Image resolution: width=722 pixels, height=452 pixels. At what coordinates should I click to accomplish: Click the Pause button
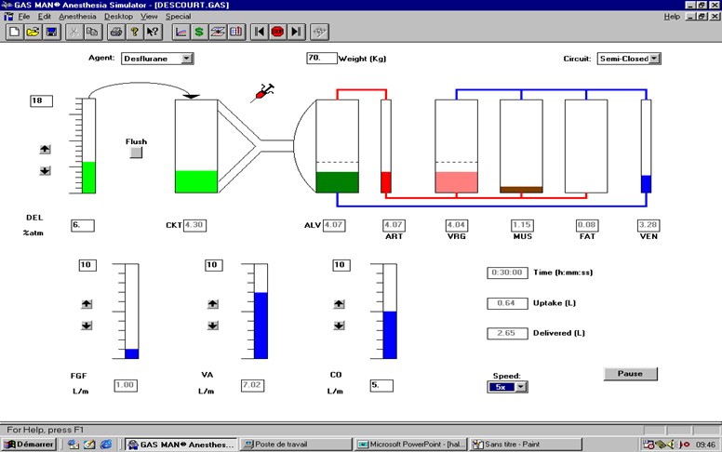coord(630,373)
